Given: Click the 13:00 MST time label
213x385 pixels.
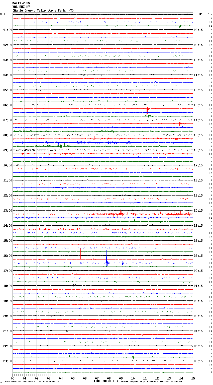Looking at the screenshot, I should click(8, 211).
